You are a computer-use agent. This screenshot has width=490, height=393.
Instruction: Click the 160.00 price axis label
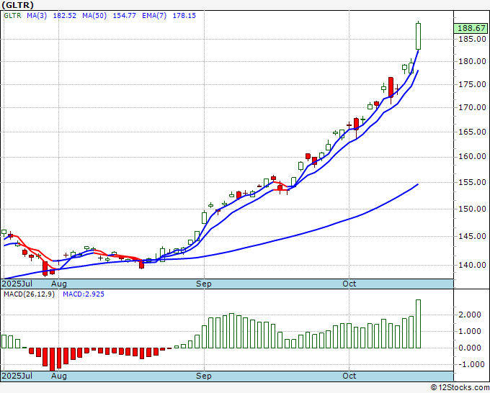click(x=472, y=156)
